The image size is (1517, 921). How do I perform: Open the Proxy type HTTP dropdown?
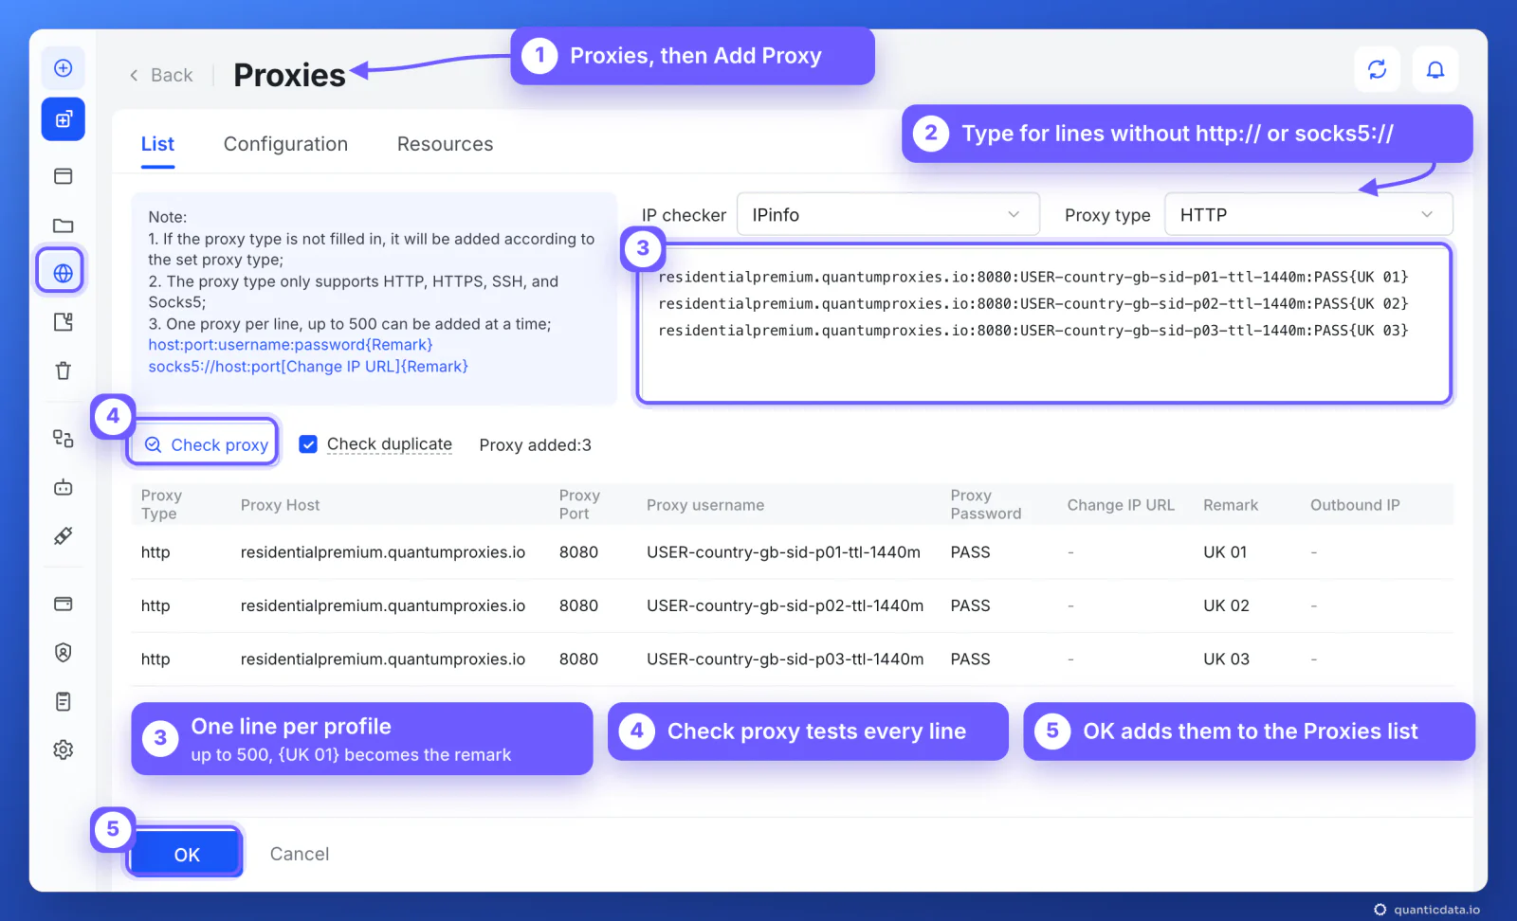pos(1308,215)
